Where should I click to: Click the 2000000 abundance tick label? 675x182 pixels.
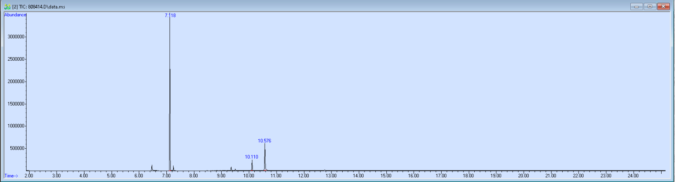[x=16, y=82]
